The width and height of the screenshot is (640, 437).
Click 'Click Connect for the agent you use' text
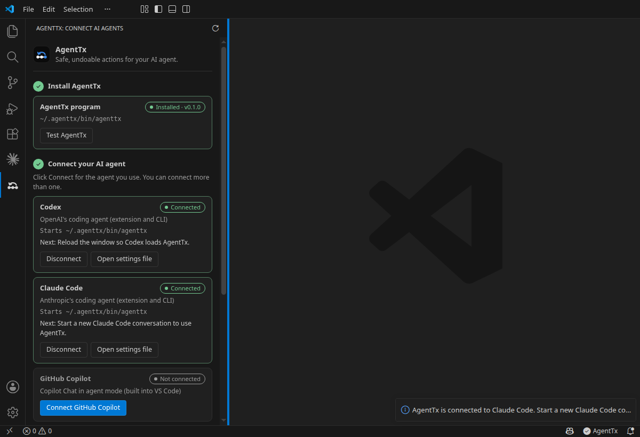tap(121, 182)
